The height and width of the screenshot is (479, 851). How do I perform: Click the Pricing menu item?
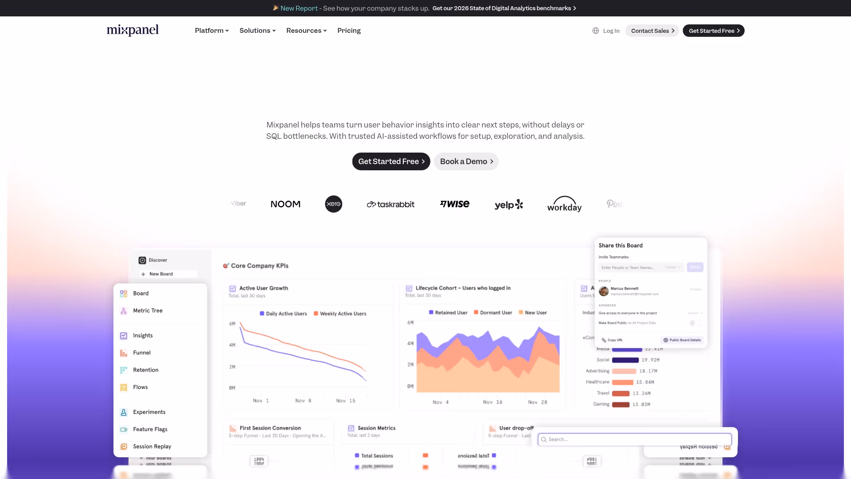[349, 31]
